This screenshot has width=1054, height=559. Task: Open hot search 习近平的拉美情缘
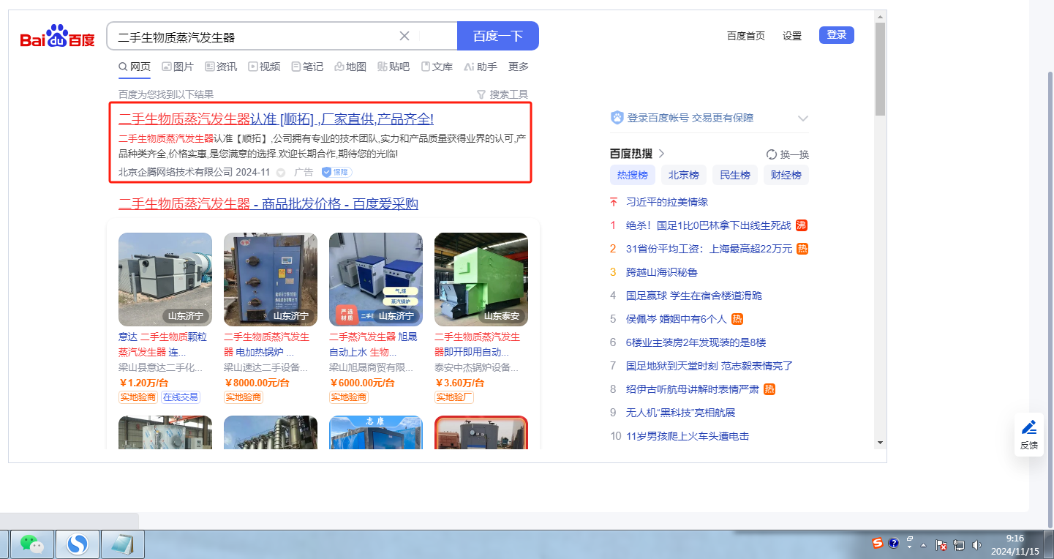click(x=667, y=202)
